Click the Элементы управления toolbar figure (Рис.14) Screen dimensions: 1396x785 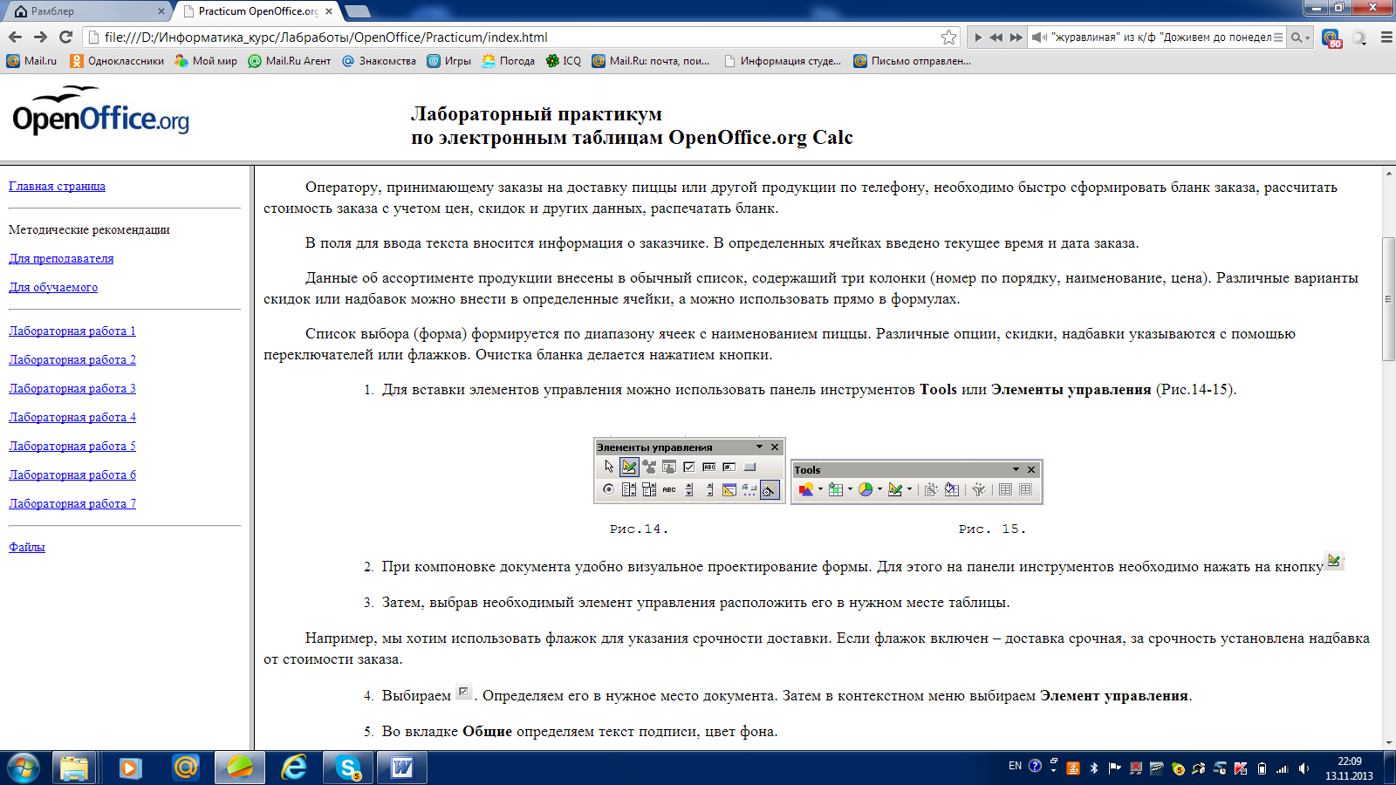tap(689, 470)
